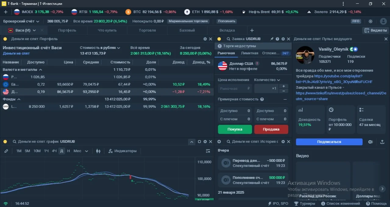The image size is (390, 207).
Task: Open the Торговля workspace tab
Action: [x=147, y=30]
